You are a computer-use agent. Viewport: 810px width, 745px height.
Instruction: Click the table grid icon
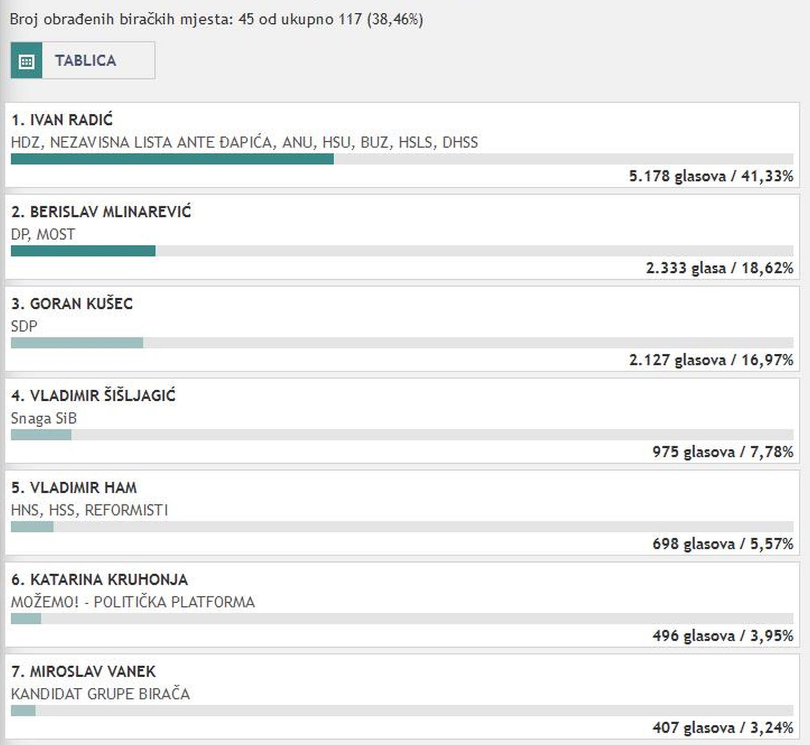click(26, 61)
